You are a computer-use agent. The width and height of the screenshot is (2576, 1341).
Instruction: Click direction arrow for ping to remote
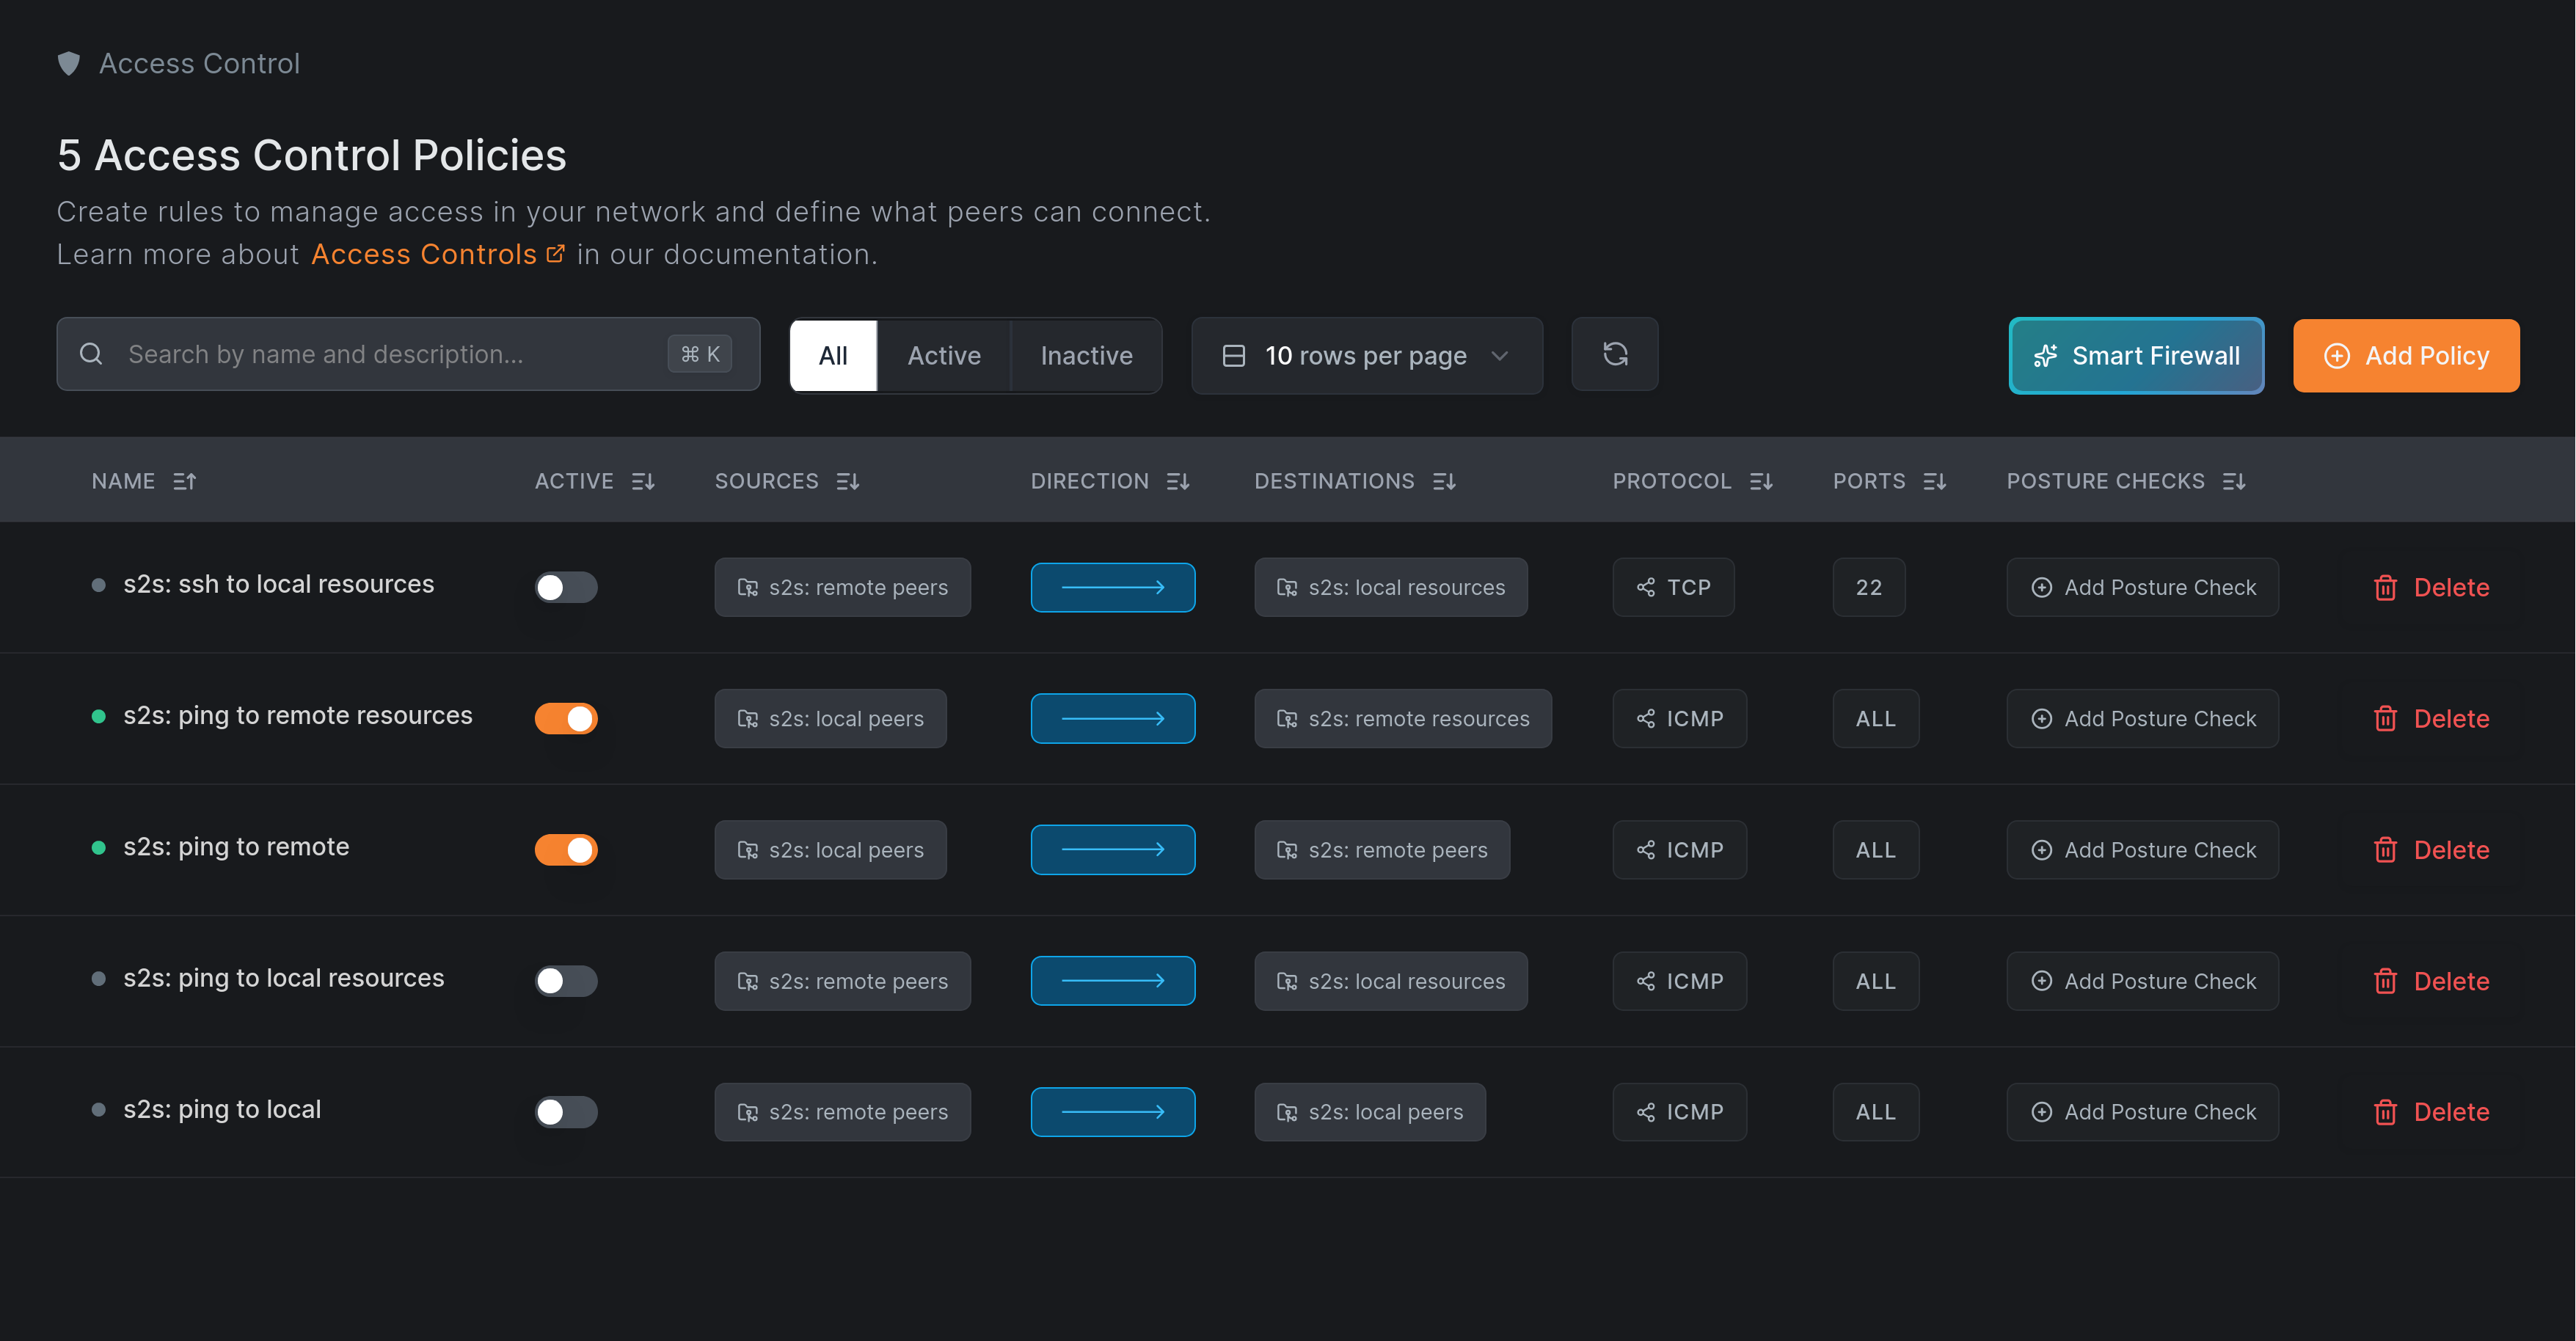pyautogui.click(x=1112, y=850)
